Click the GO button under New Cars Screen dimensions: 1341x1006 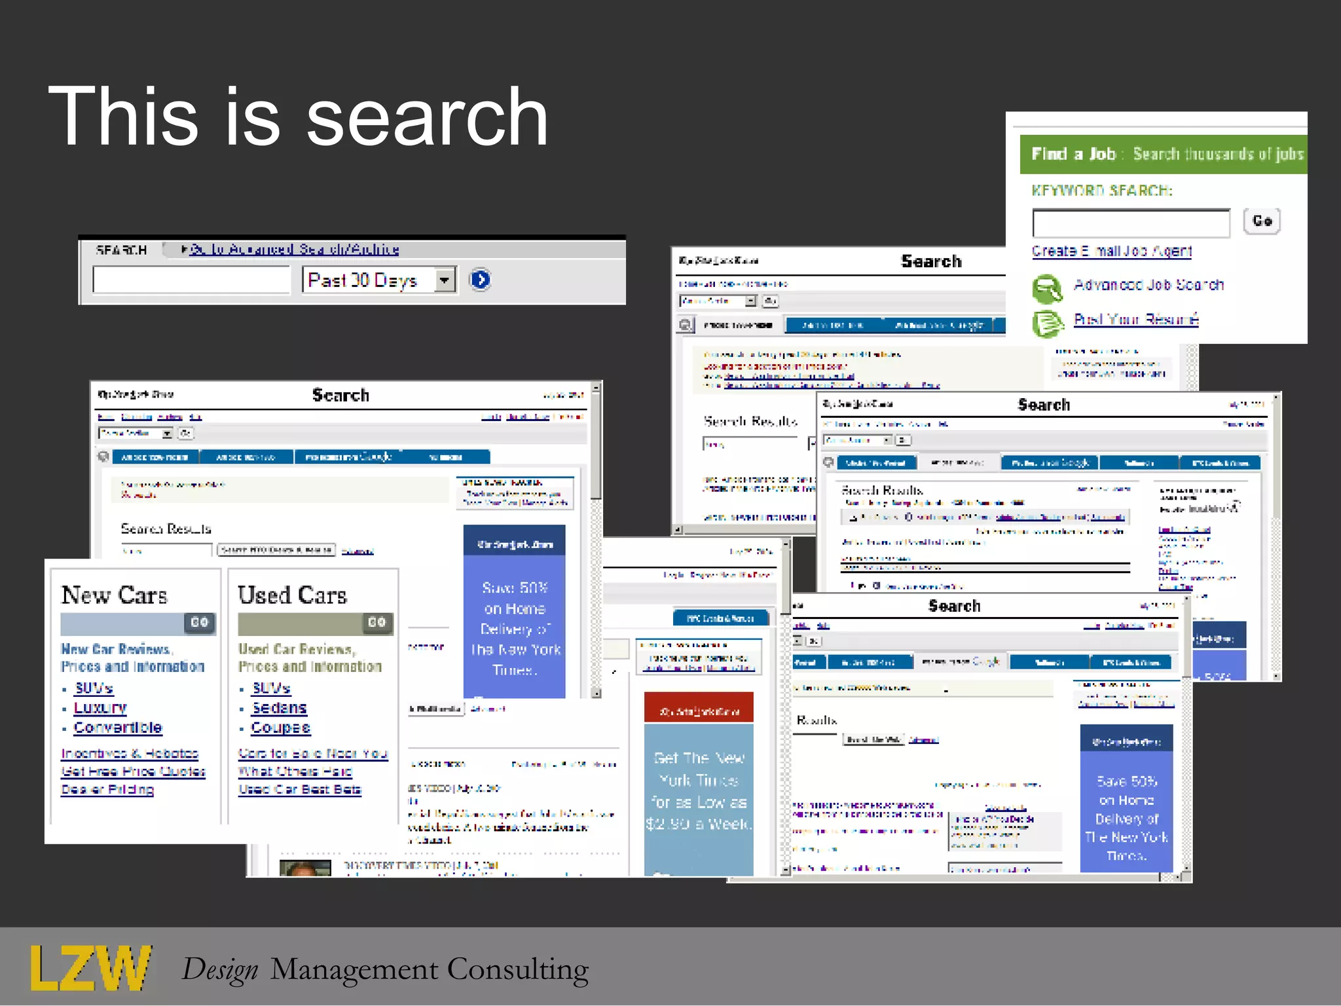coord(200,623)
